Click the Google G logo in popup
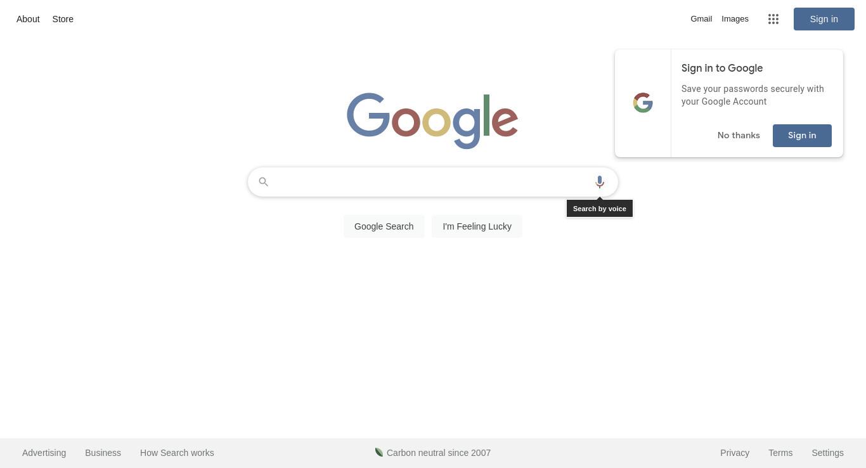The width and height of the screenshot is (866, 468). [643, 103]
